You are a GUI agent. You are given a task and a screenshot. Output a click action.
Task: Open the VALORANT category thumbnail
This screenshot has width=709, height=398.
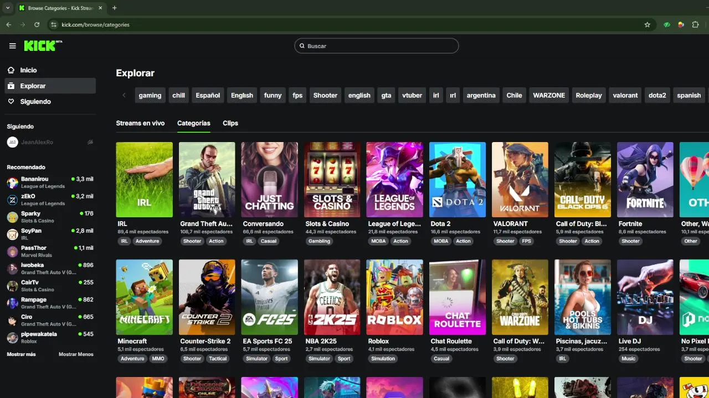[x=520, y=180]
